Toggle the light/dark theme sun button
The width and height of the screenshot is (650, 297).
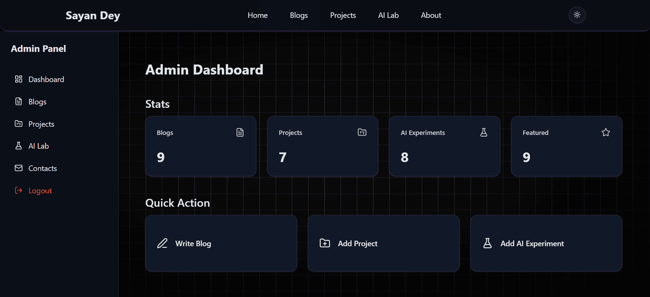pyautogui.click(x=577, y=15)
